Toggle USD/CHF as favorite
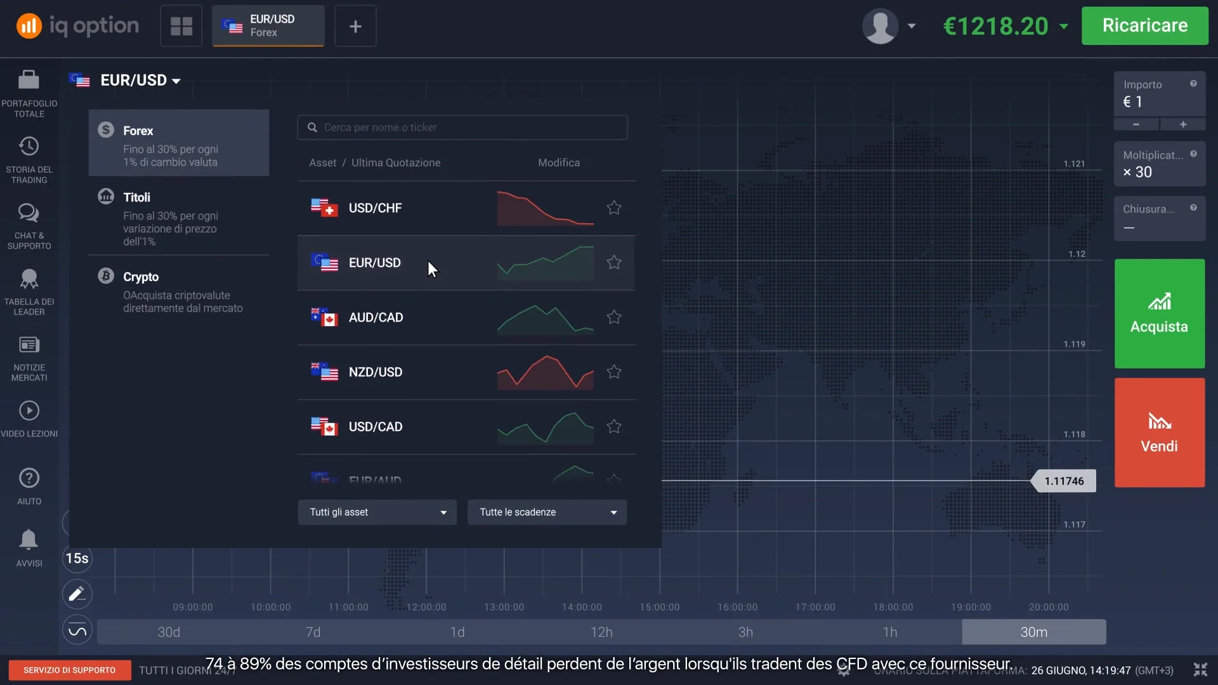This screenshot has width=1218, height=685. click(613, 207)
